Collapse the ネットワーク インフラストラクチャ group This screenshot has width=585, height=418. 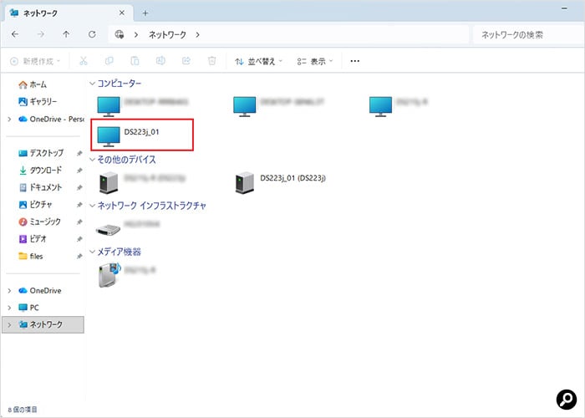(93, 206)
